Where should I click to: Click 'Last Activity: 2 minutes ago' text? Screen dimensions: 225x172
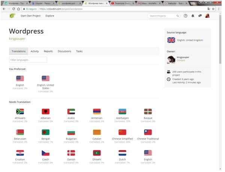pos(186,82)
